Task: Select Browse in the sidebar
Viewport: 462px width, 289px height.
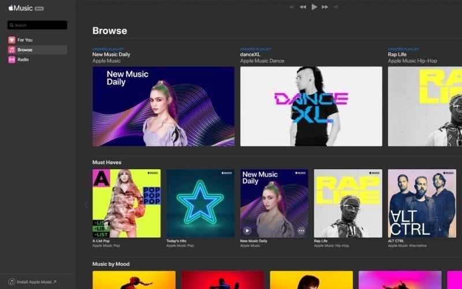Action: click(38, 50)
